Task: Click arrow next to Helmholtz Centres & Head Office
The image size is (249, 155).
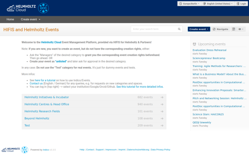Action: click(x=162, y=105)
